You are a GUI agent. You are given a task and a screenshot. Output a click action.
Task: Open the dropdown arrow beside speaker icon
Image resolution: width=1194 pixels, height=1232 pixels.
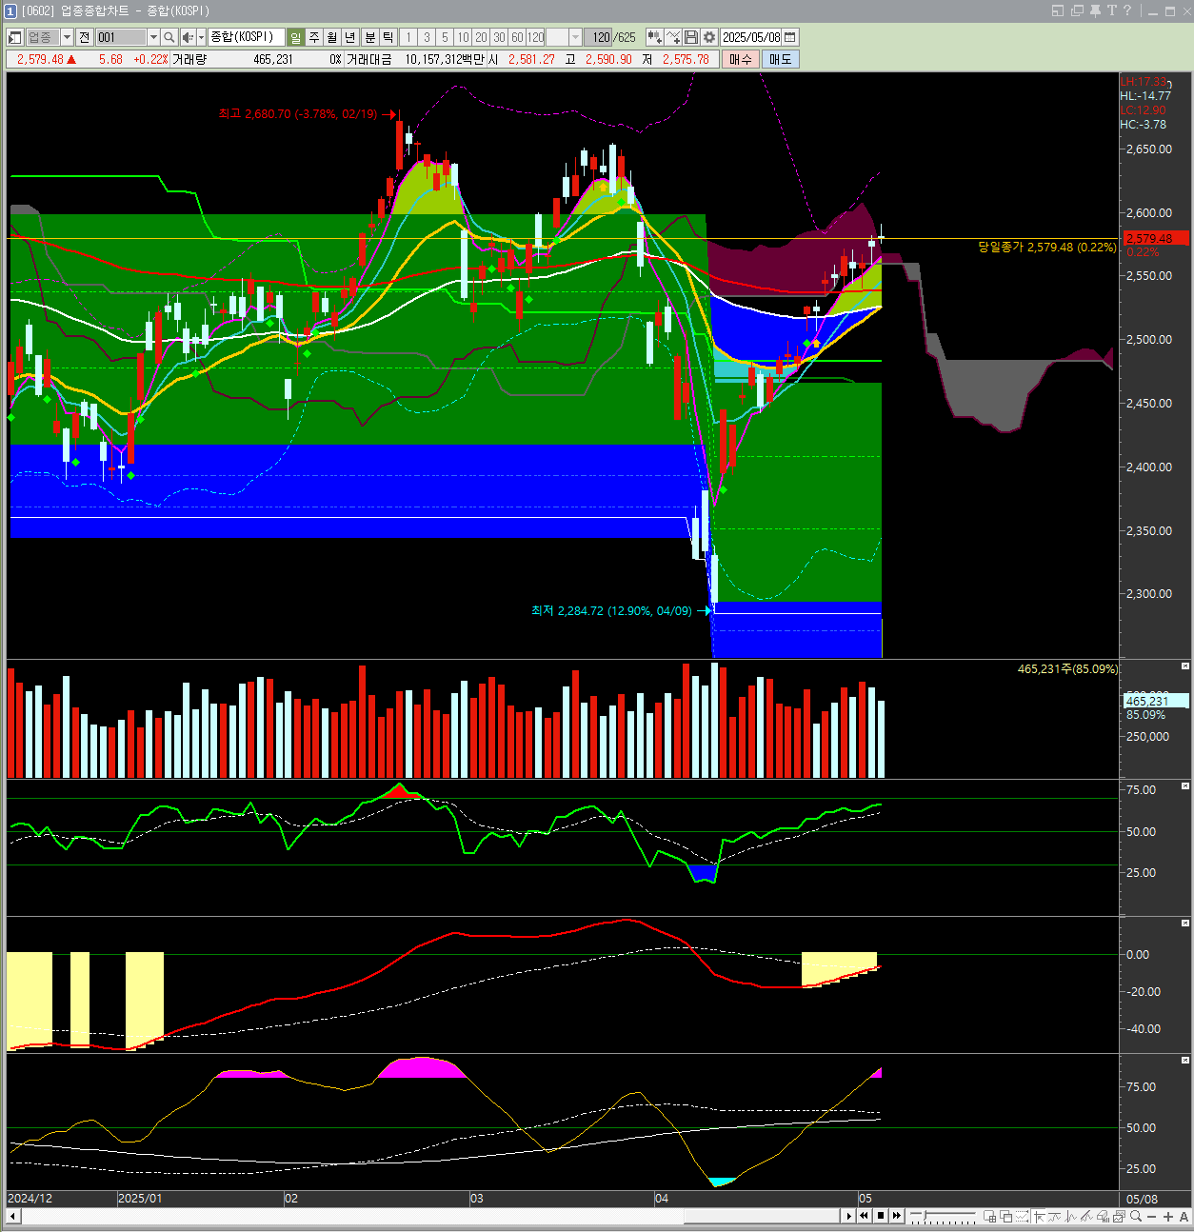(201, 37)
